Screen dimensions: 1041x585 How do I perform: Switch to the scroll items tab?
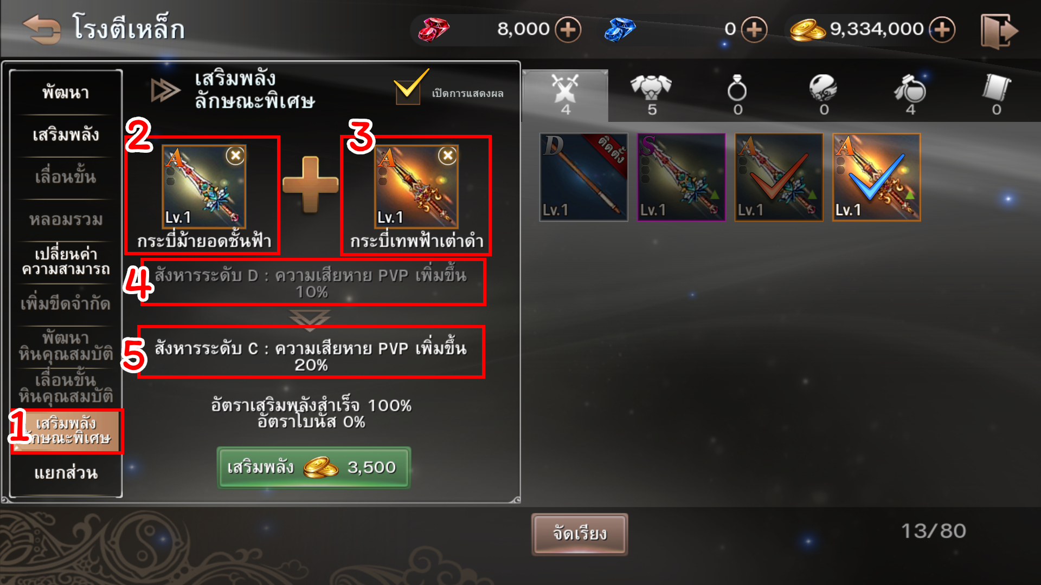[996, 95]
